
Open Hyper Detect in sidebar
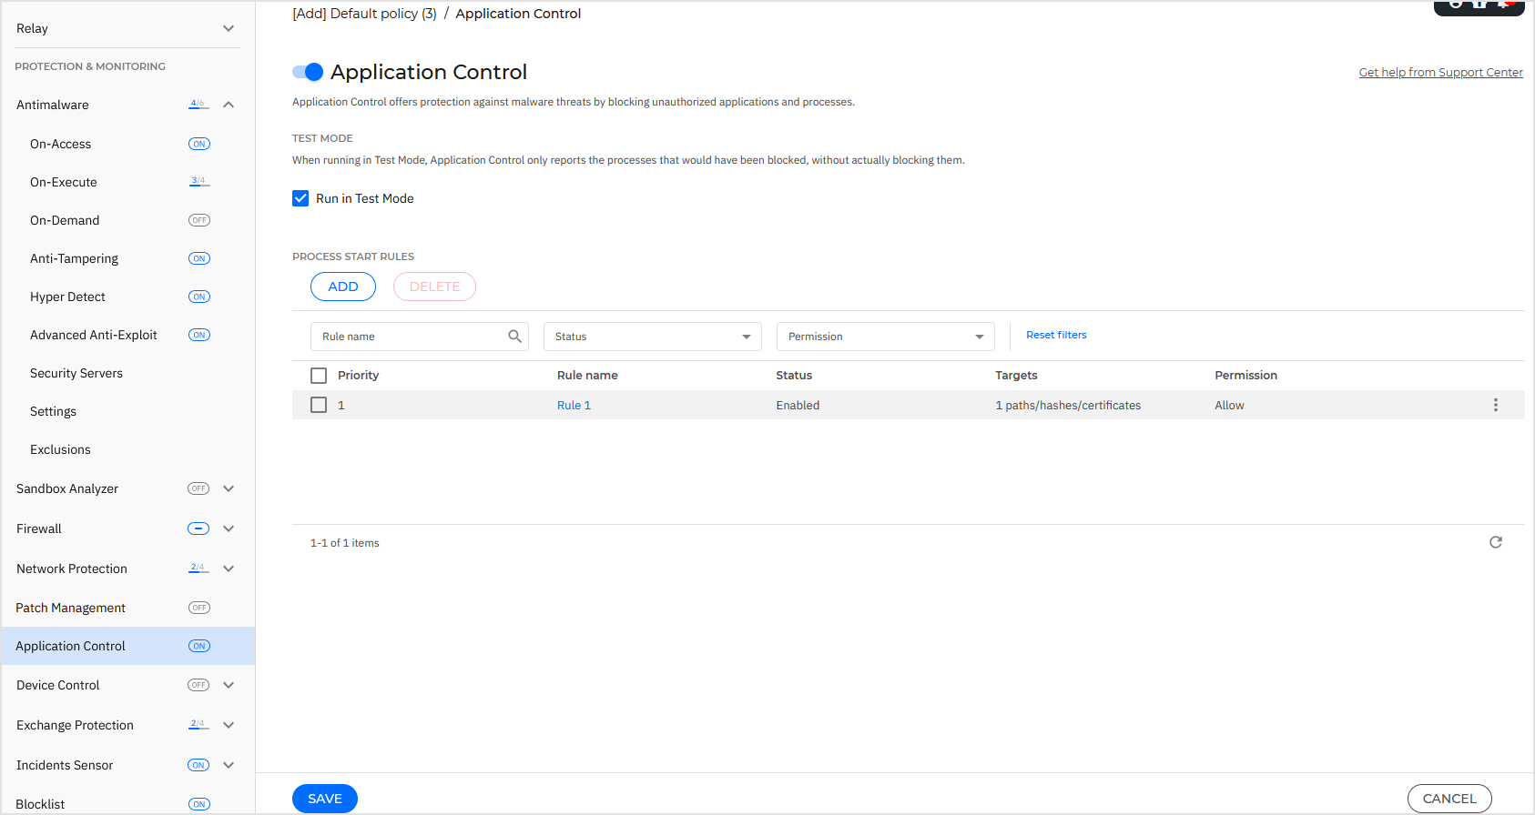67,297
